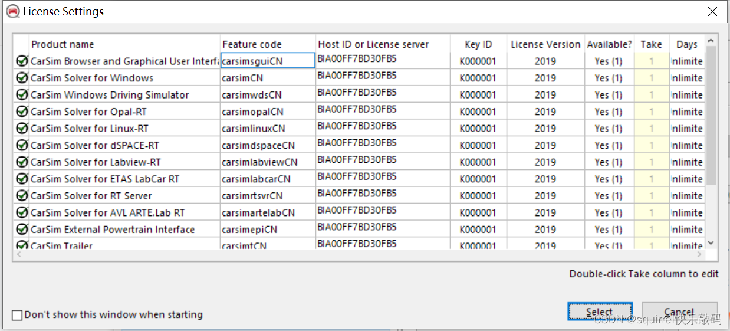Select CarSim External Powertrain Interface name

(113, 229)
